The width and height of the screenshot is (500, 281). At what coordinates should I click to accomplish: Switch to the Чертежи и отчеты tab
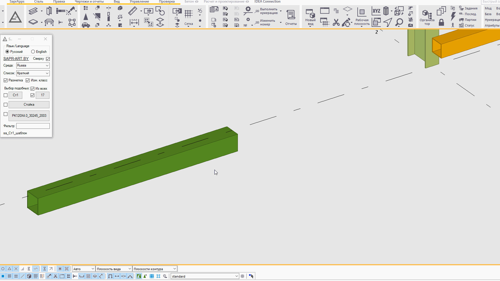89,2
